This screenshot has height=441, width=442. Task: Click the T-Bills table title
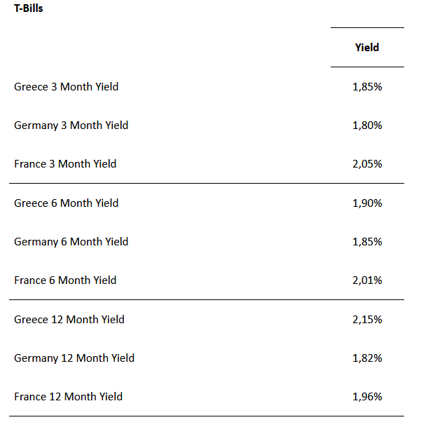[x=29, y=8]
